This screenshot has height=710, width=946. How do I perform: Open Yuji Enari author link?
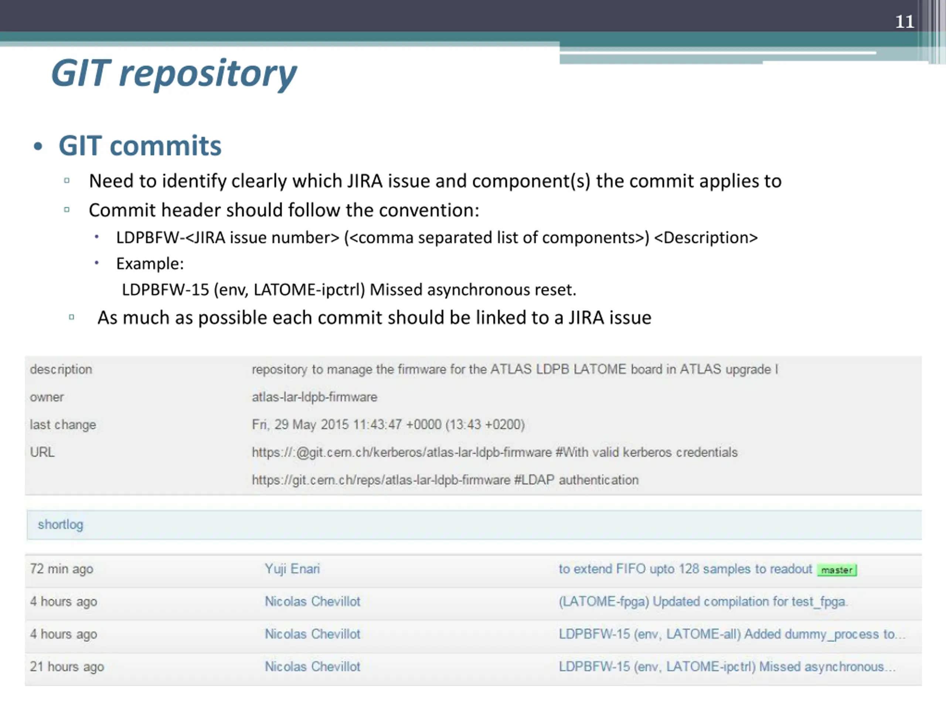tap(292, 569)
